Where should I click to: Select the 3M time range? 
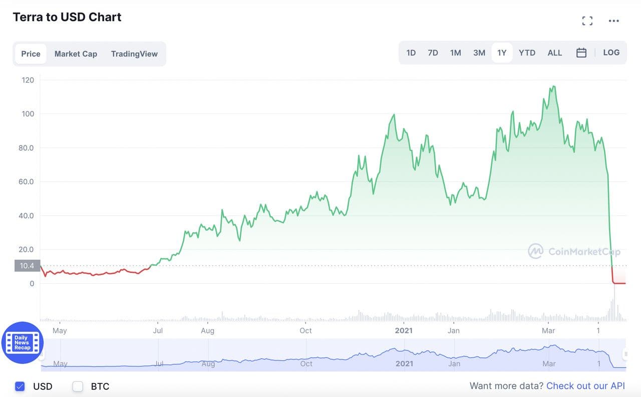(x=479, y=53)
